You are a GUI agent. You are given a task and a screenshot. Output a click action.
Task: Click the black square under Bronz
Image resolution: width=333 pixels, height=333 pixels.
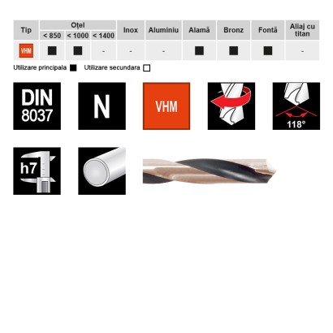[234, 50]
